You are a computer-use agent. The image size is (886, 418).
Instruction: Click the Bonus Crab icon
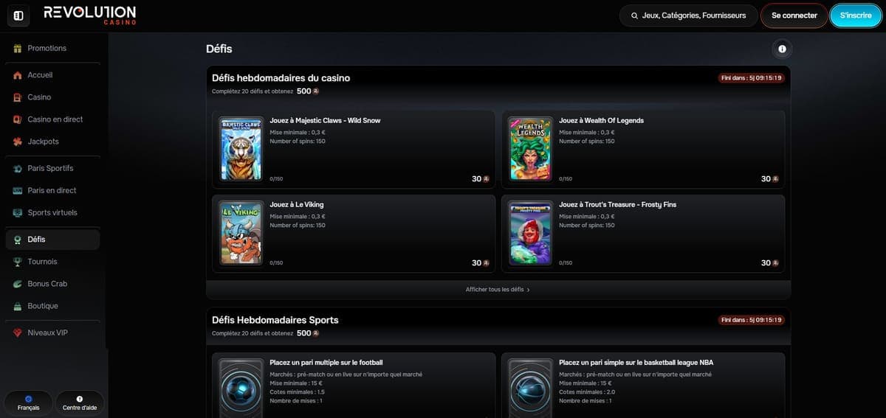(18, 284)
